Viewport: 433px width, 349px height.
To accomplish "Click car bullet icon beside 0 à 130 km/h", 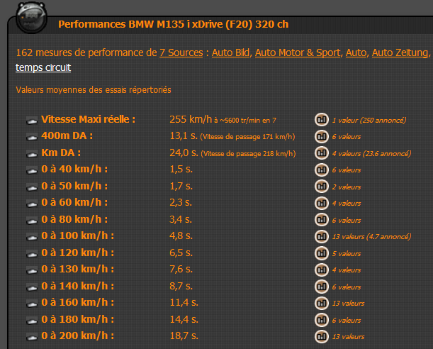I will pos(32,270).
